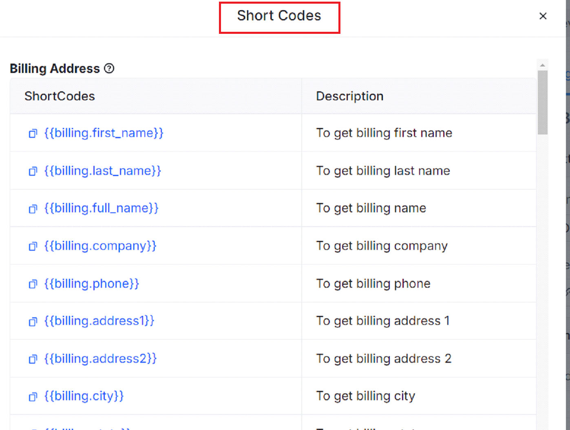
Task: Click the {{billing.last_name}} shortcode link
Action: [103, 170]
